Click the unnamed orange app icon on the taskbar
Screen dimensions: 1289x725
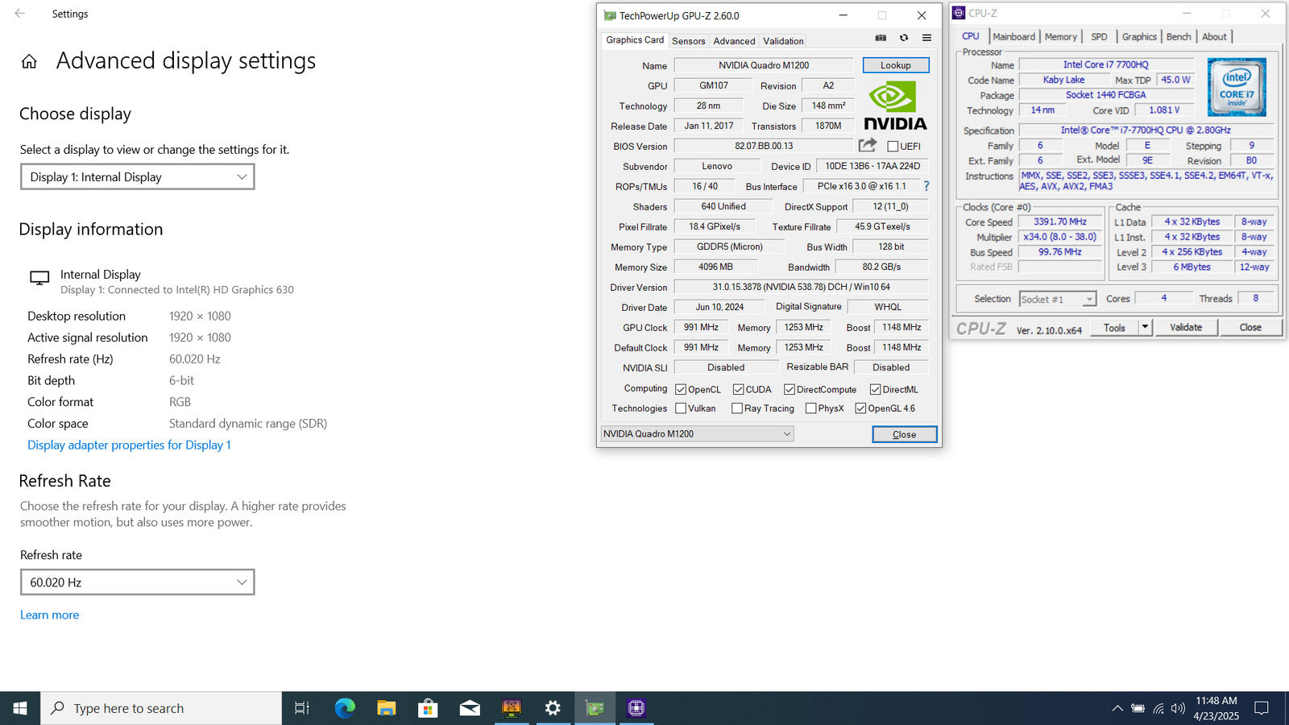[512, 708]
